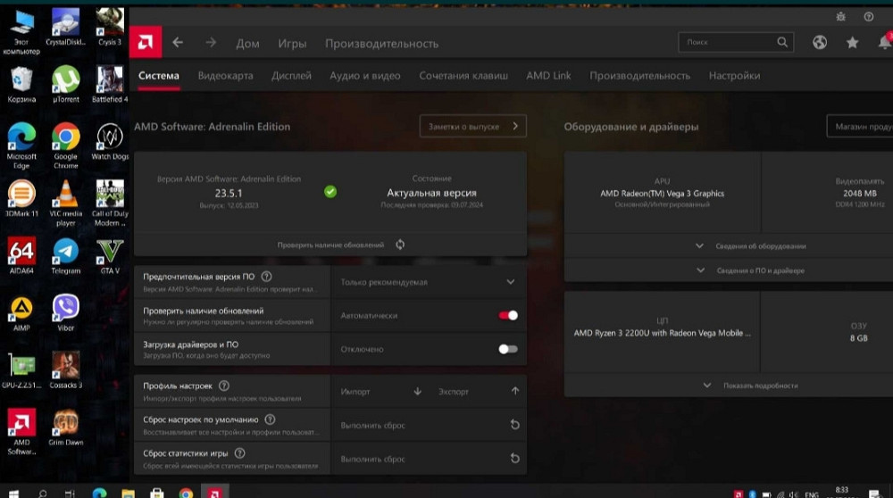Click refresh icon next to Проверить наличие обновлений
893x498 pixels.
[x=400, y=245]
